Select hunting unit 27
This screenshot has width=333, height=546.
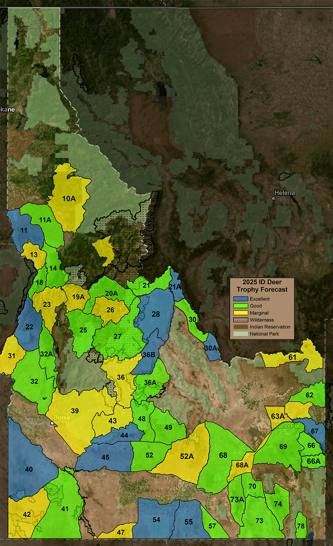(118, 337)
